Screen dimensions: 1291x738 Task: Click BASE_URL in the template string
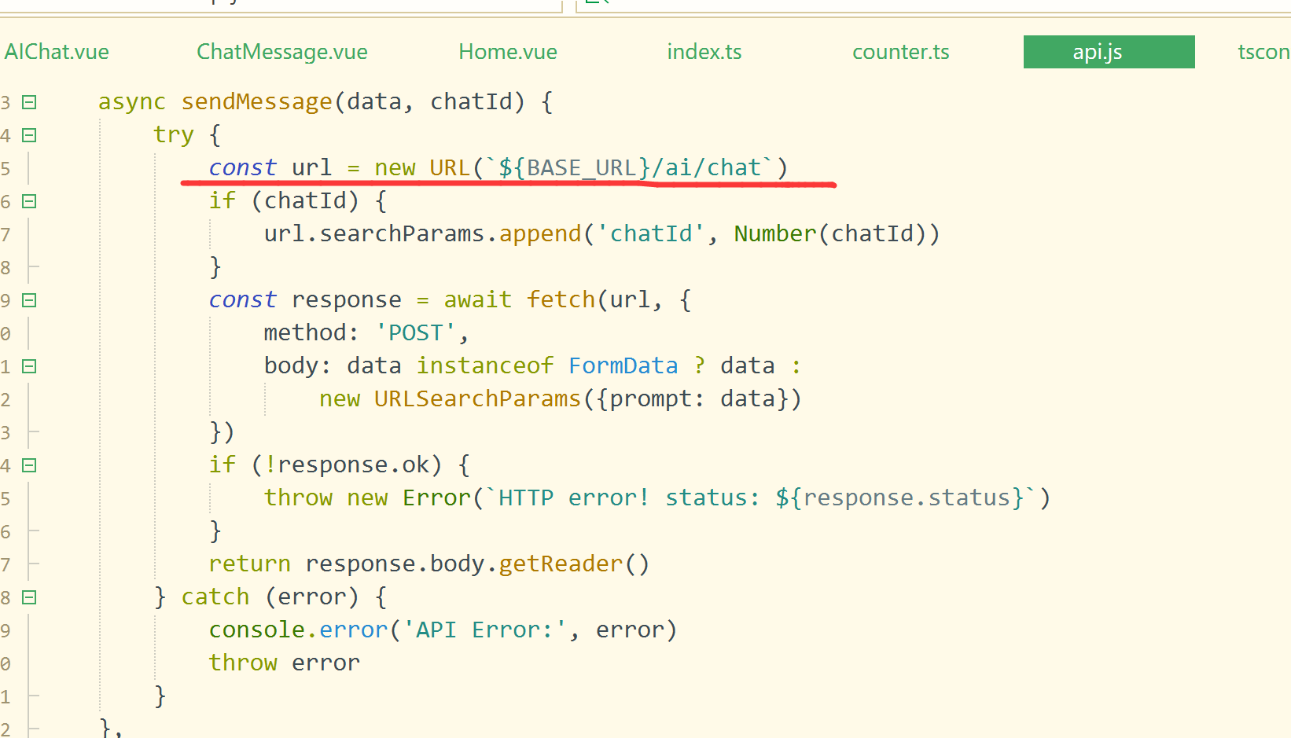coord(582,168)
